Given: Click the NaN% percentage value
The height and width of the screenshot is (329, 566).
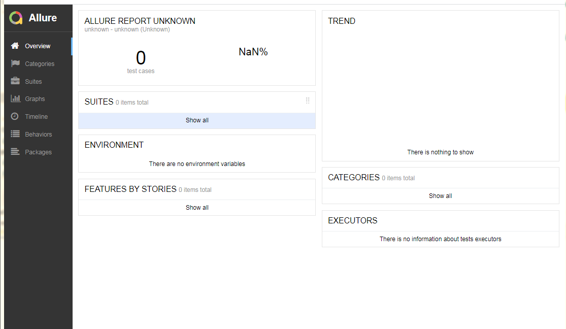Looking at the screenshot, I should (253, 52).
